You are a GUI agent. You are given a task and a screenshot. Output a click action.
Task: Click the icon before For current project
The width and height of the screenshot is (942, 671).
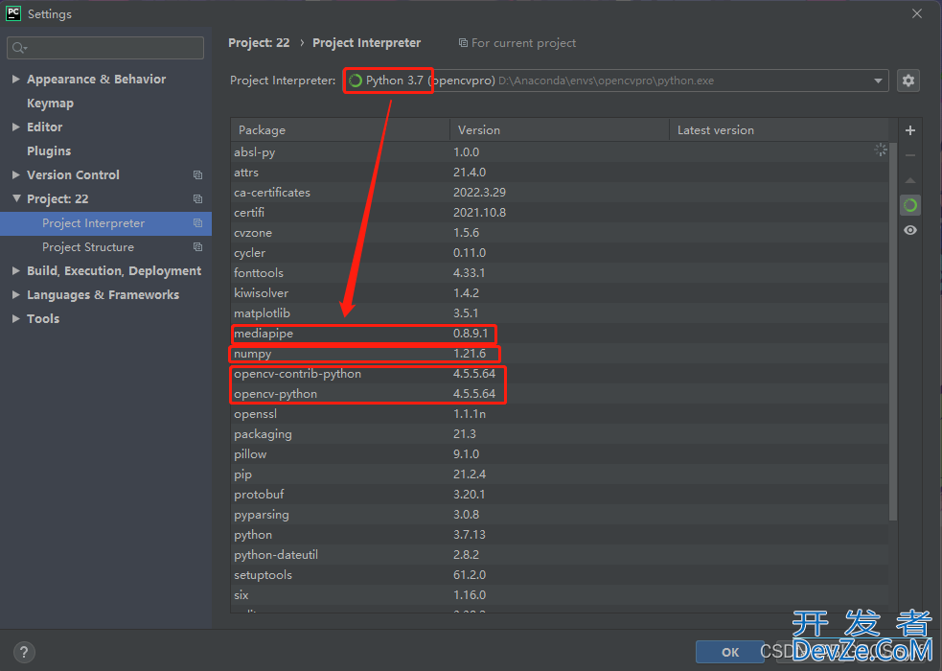click(x=463, y=42)
